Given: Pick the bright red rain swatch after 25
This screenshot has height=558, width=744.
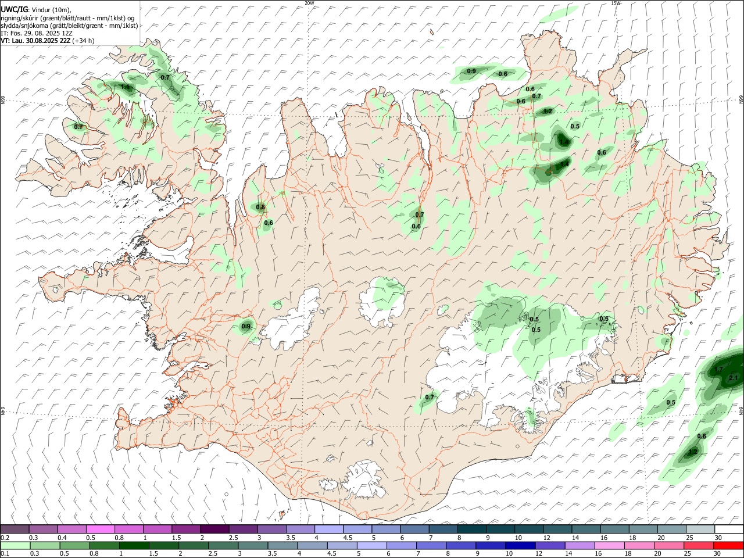Looking at the screenshot, I should [x=728, y=546].
